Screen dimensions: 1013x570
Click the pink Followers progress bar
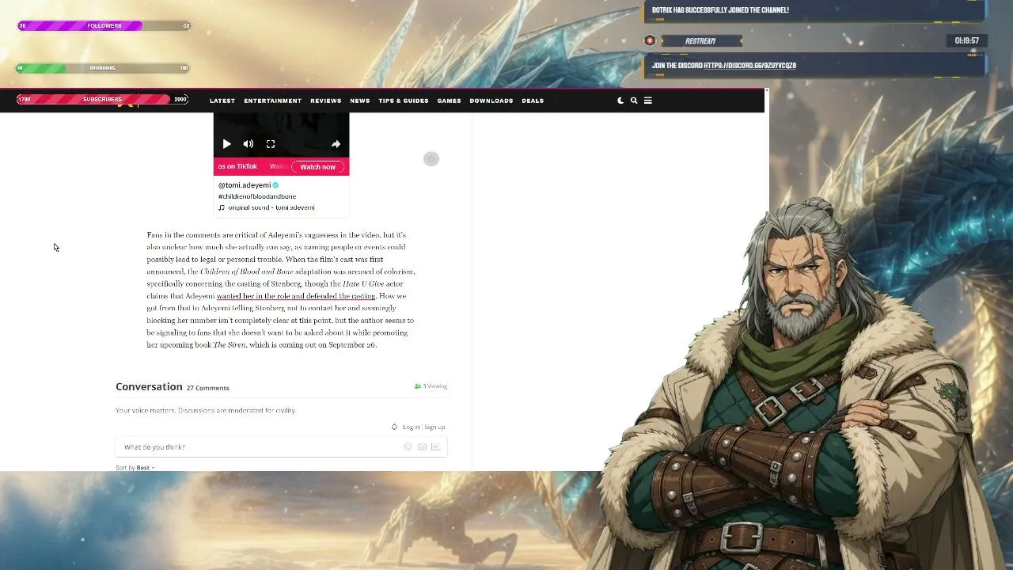[x=104, y=25]
